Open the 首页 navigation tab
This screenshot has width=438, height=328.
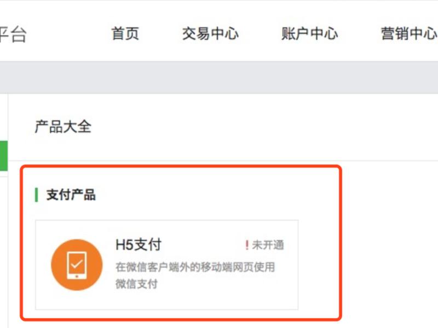pos(125,33)
